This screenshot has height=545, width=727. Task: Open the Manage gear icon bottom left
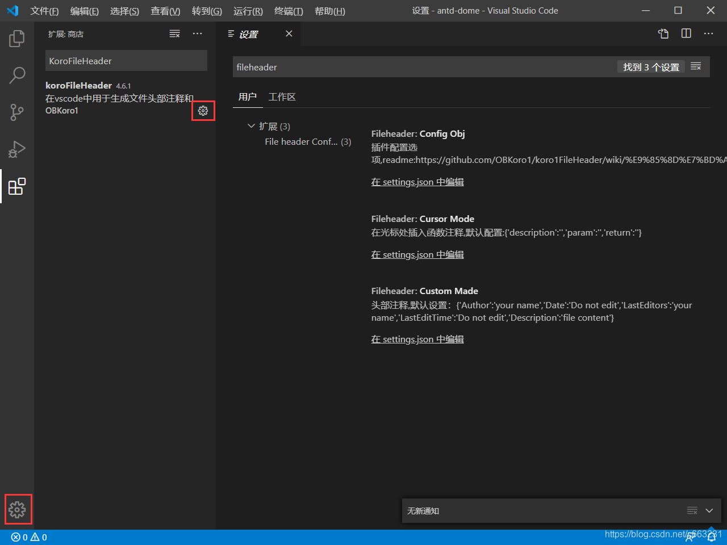pyautogui.click(x=18, y=509)
